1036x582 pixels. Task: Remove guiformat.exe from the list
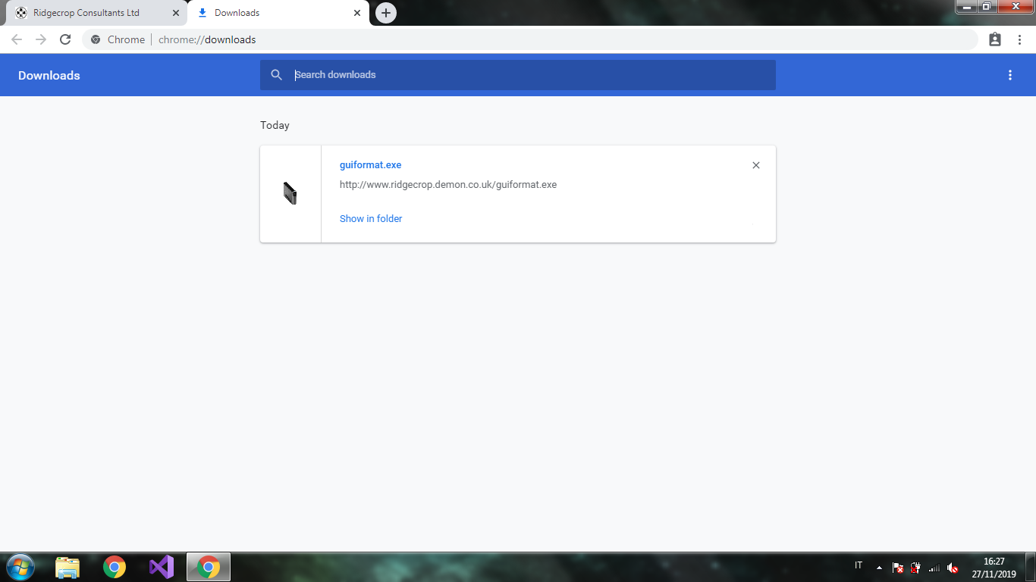click(755, 165)
